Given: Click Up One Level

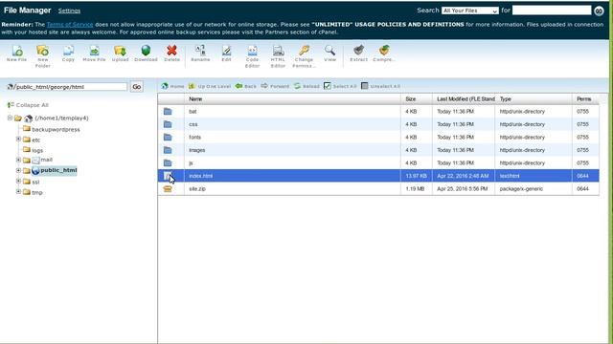Looking at the screenshot, I should coord(210,86).
